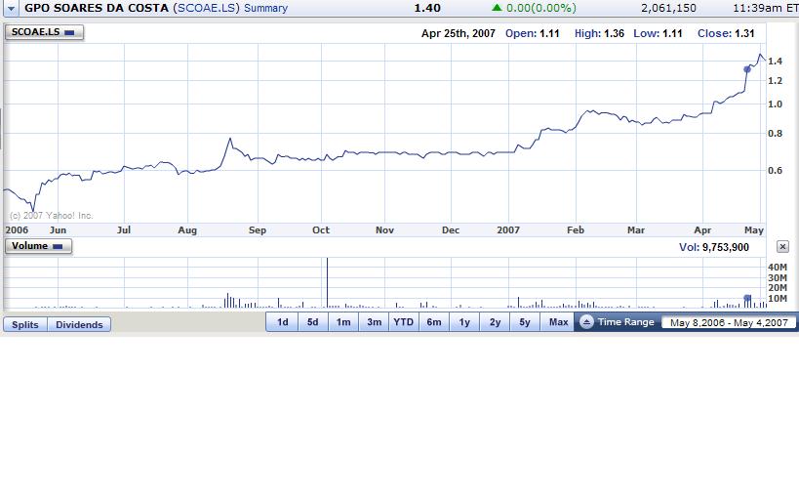Screen dimensions: 799x499
Task: Select the 1m time range
Action: [343, 322]
